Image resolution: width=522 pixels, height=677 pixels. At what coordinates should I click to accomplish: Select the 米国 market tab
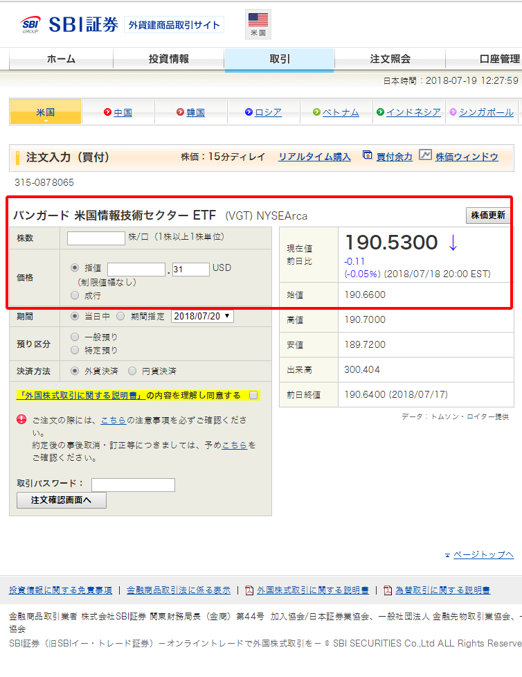tap(45, 112)
